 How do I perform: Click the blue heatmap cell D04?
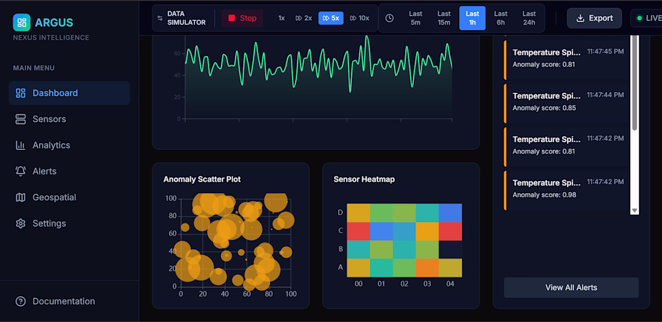coord(451,212)
